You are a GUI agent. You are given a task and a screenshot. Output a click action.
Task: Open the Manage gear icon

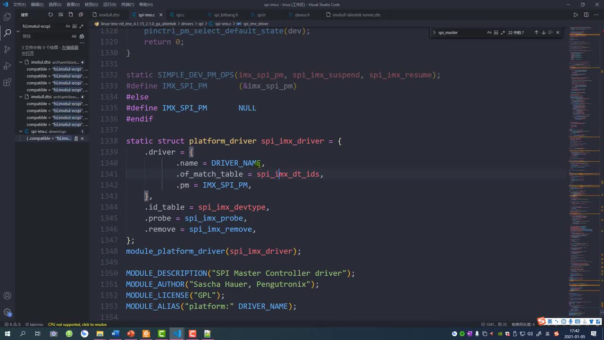(x=7, y=312)
